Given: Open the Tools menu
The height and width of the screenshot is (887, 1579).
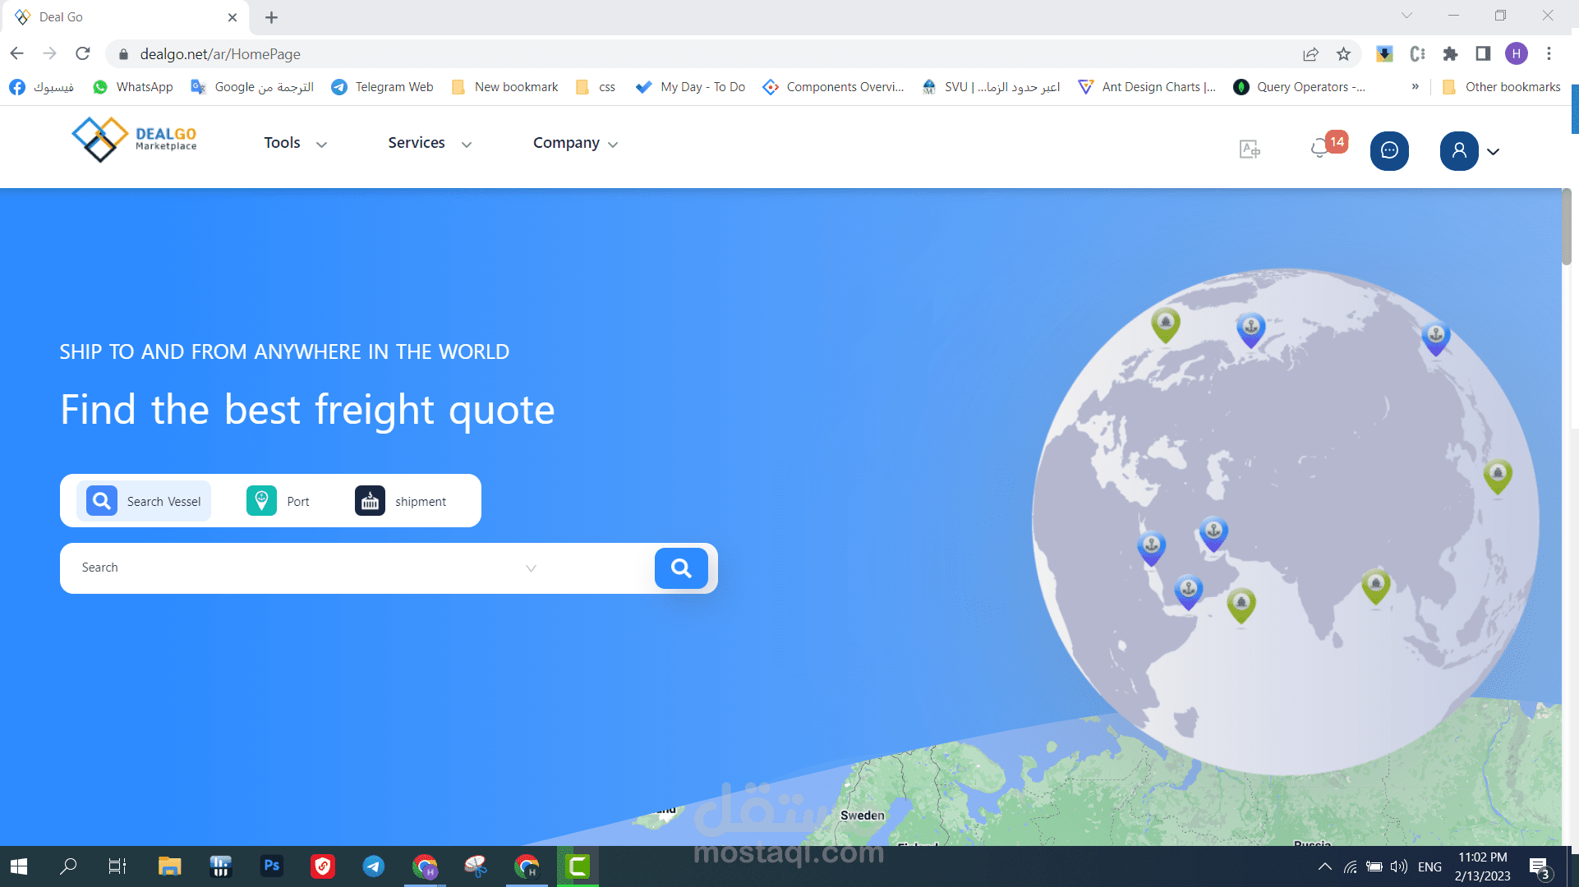Looking at the screenshot, I should click(x=296, y=143).
